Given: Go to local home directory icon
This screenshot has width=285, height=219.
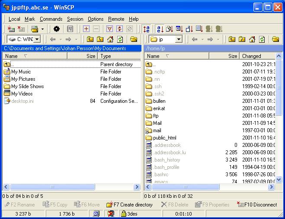Looking at the screenshot, I should (110, 39).
